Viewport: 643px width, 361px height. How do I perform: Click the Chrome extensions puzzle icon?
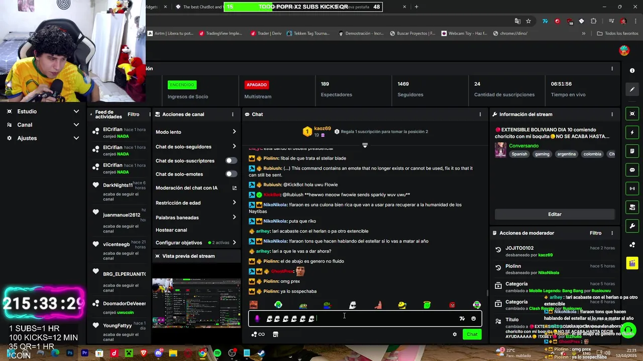pyautogui.click(x=594, y=21)
